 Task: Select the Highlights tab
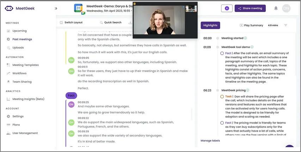(x=210, y=25)
